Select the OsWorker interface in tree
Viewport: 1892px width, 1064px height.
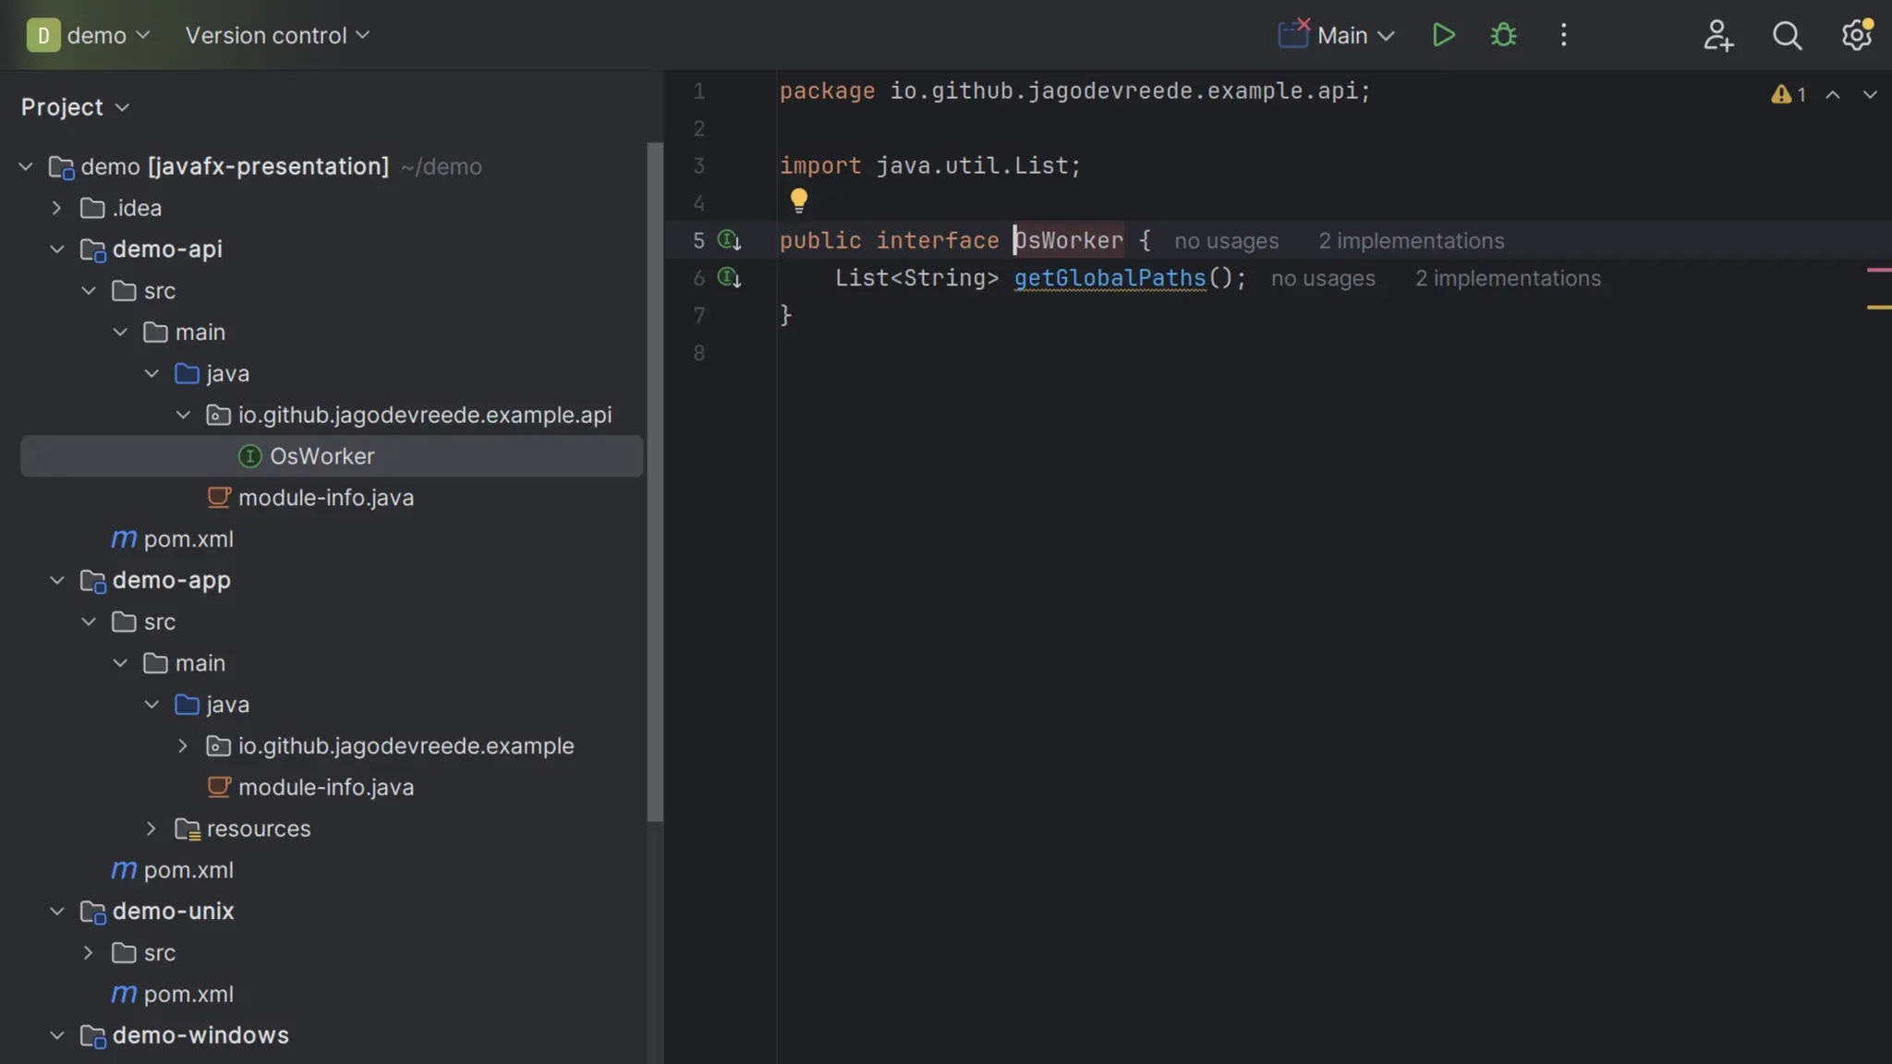(321, 456)
